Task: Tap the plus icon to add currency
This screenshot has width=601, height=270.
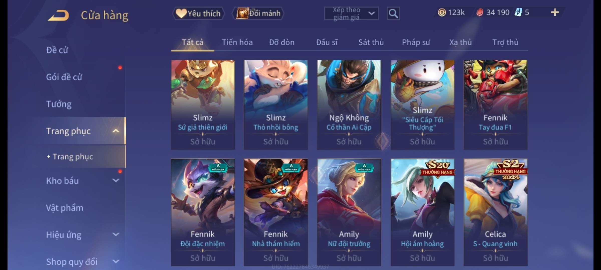Action: [555, 12]
